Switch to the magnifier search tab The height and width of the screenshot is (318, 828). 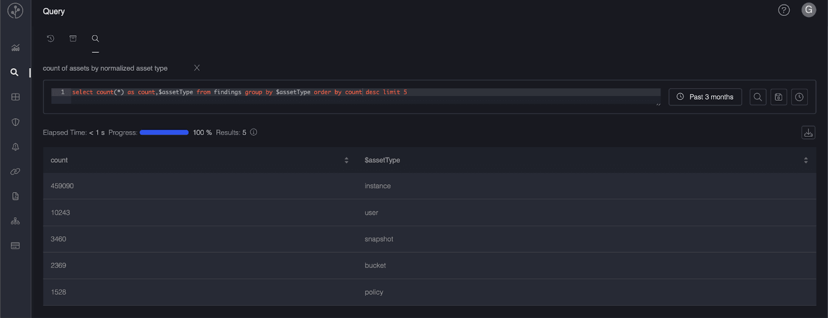tap(95, 38)
